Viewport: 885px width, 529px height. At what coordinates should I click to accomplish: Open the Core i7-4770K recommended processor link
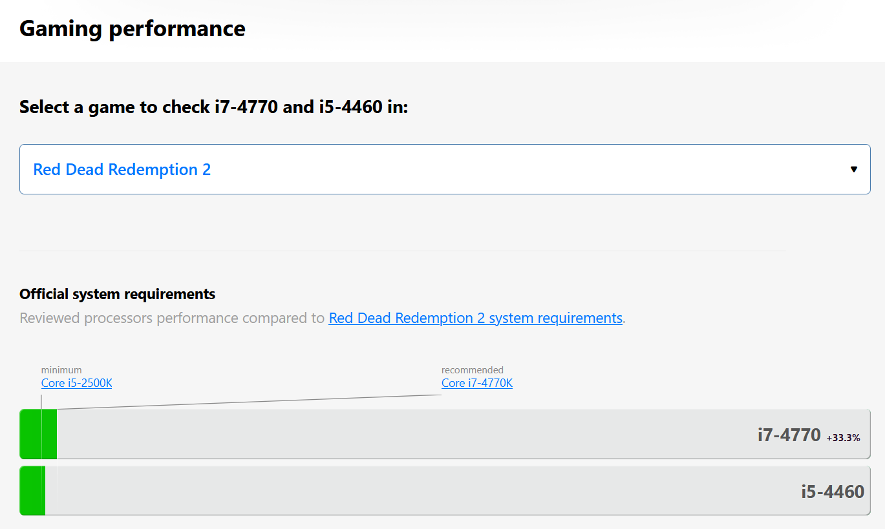[477, 383]
